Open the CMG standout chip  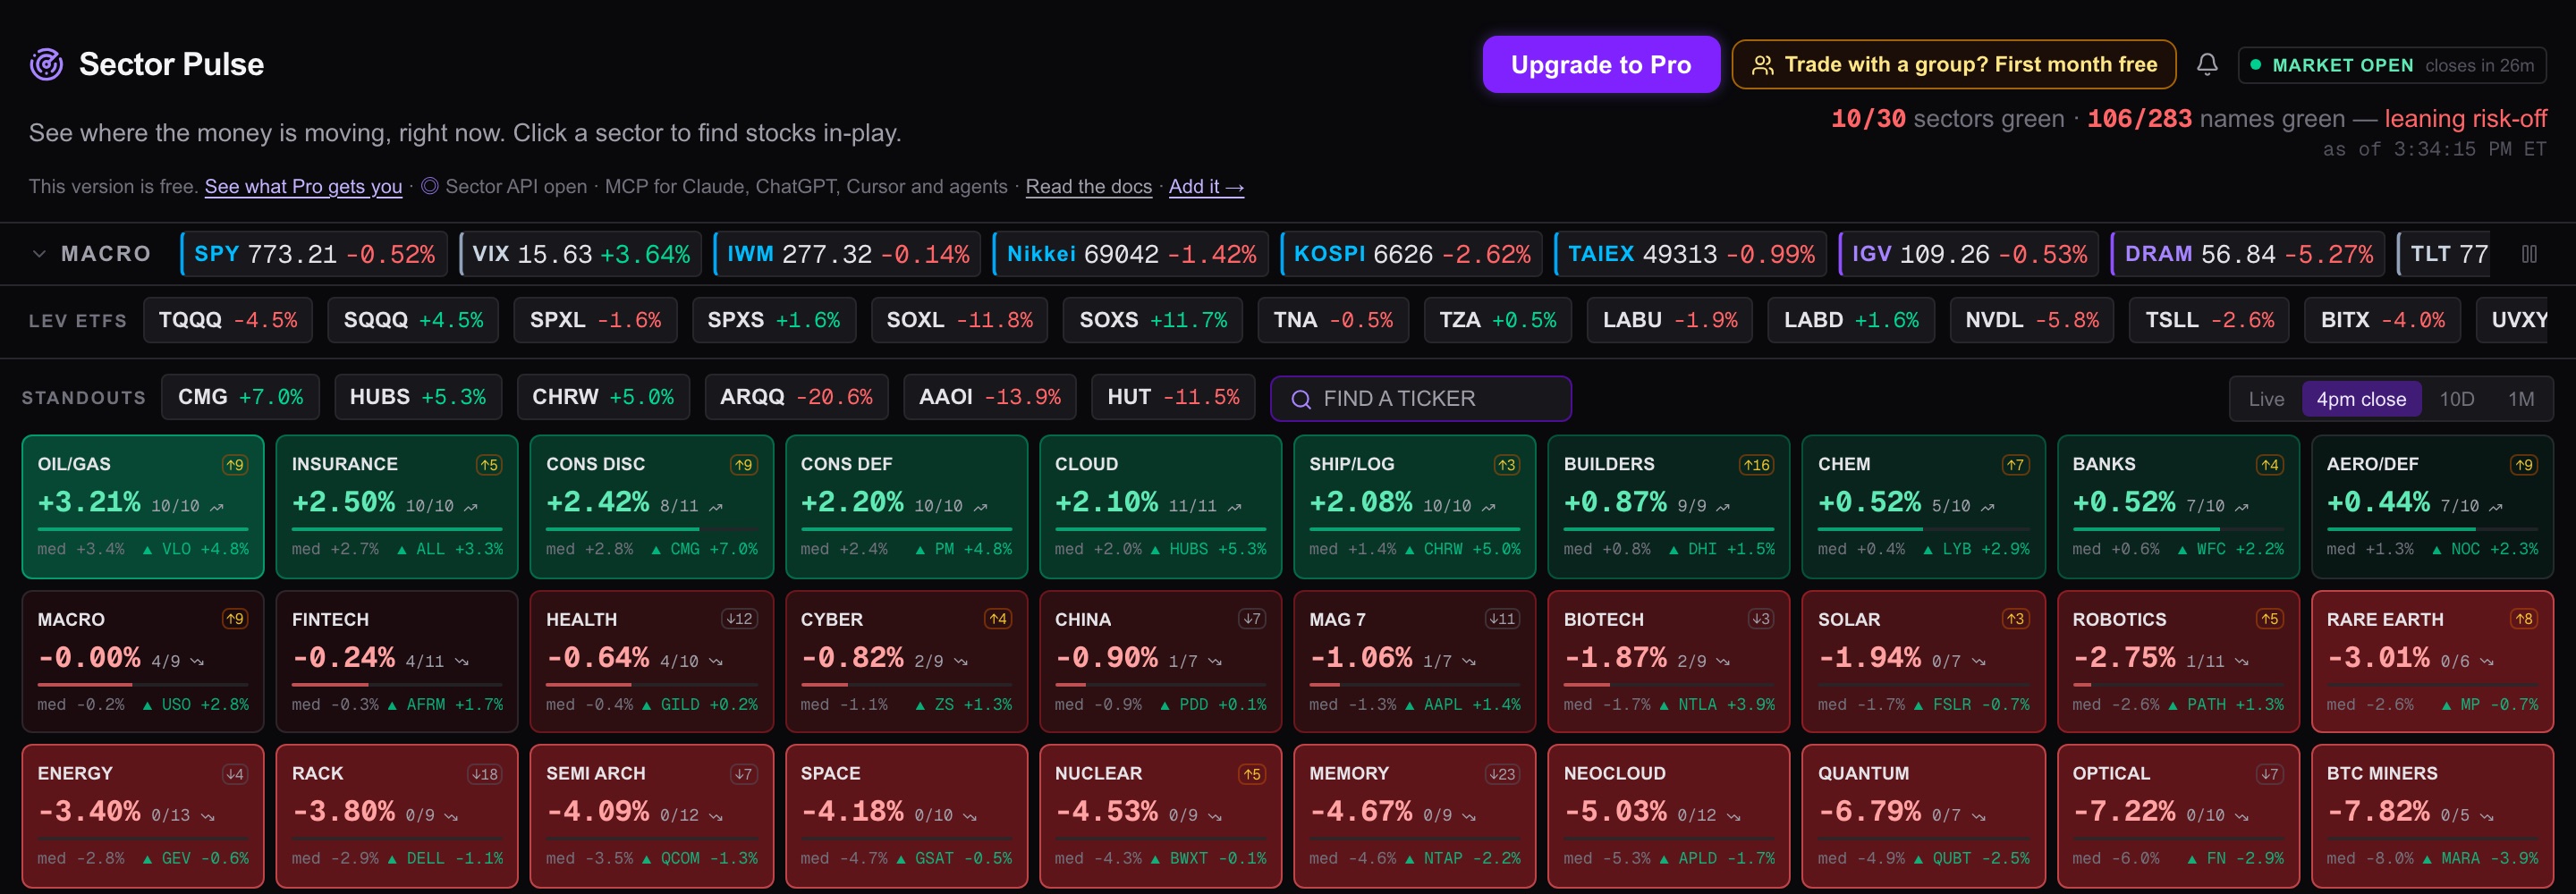(x=240, y=397)
